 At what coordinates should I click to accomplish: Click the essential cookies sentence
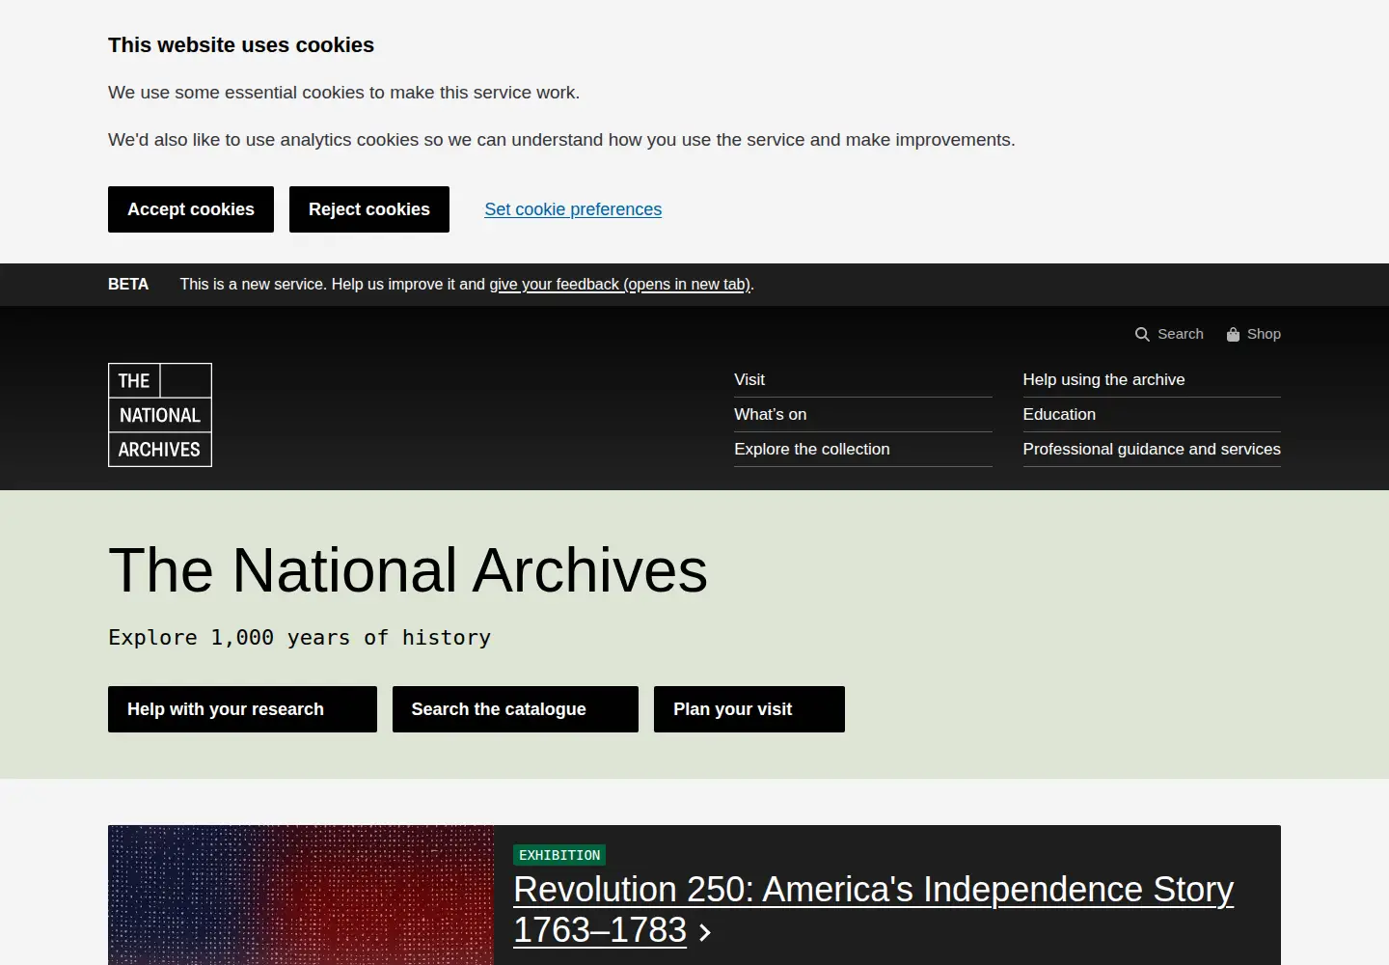[x=343, y=93]
